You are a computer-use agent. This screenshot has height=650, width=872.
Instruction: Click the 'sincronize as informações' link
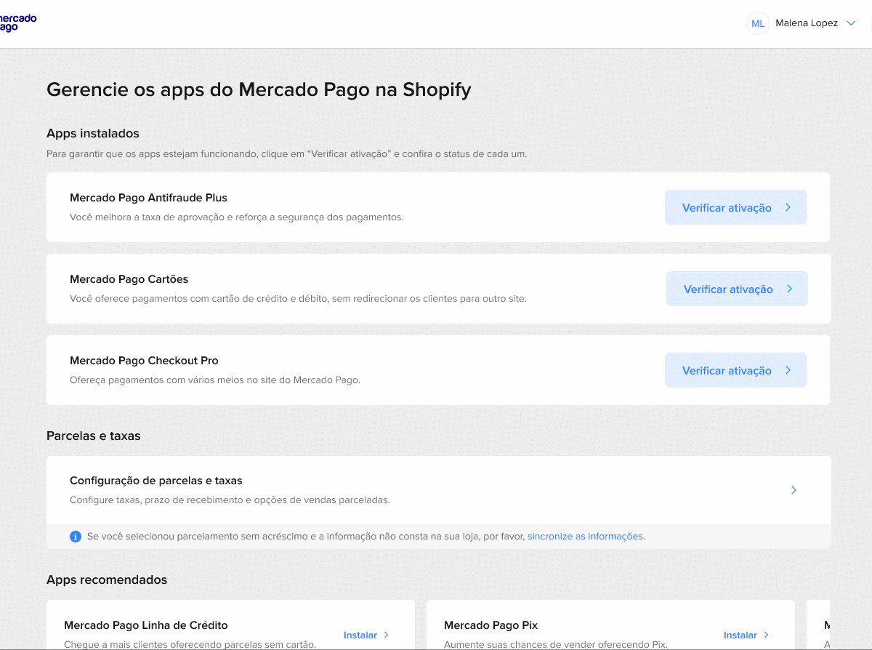pos(585,537)
